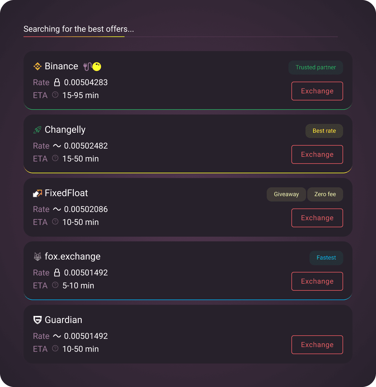Open the ETA help icon for Binance
The height and width of the screenshot is (387, 376).
click(x=55, y=95)
